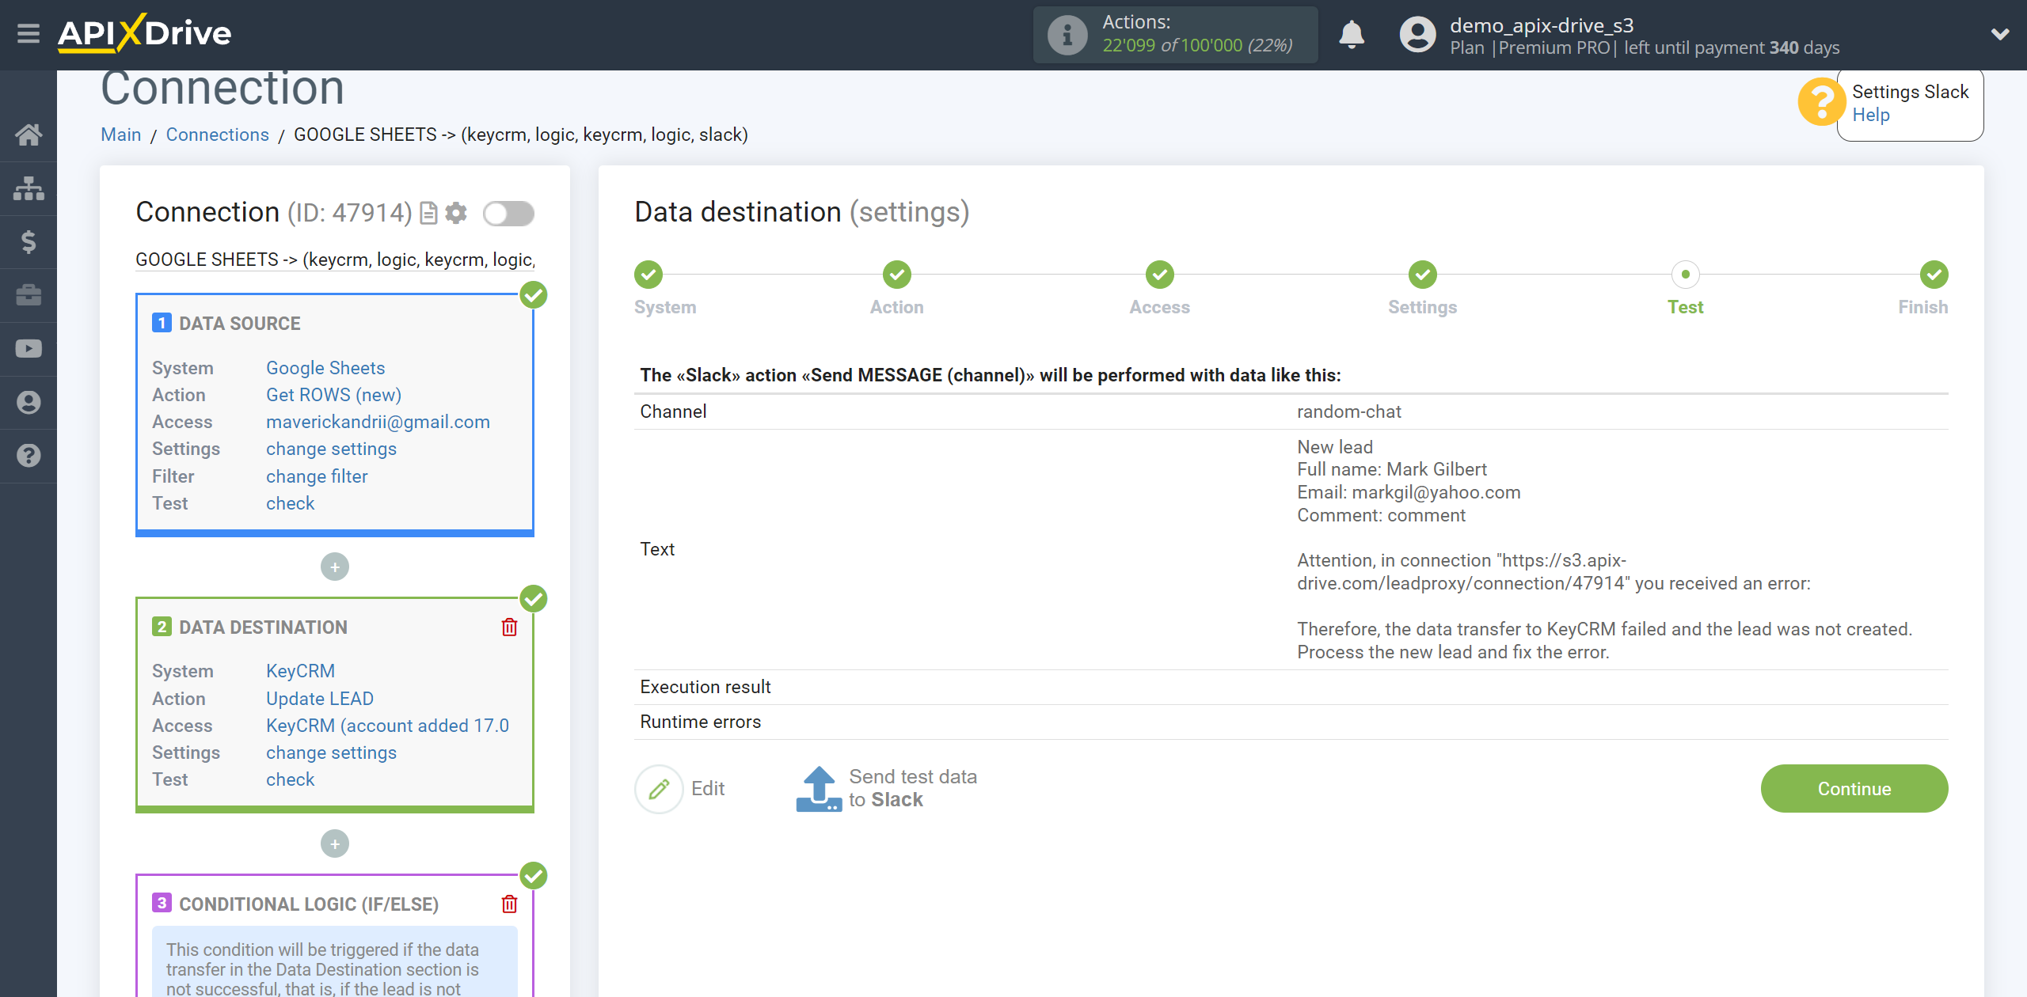
Task: Open the profile sidebar icon
Action: coord(29,402)
